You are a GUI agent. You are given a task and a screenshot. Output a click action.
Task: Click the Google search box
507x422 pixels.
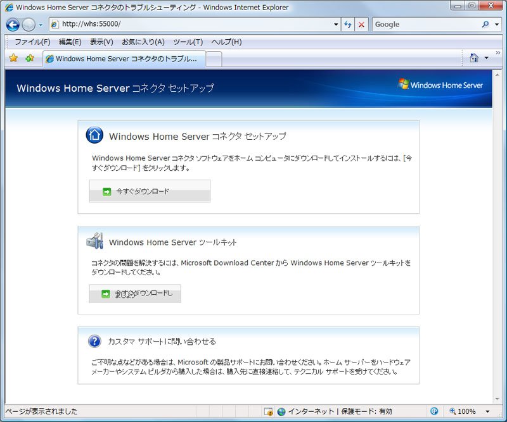coord(426,24)
